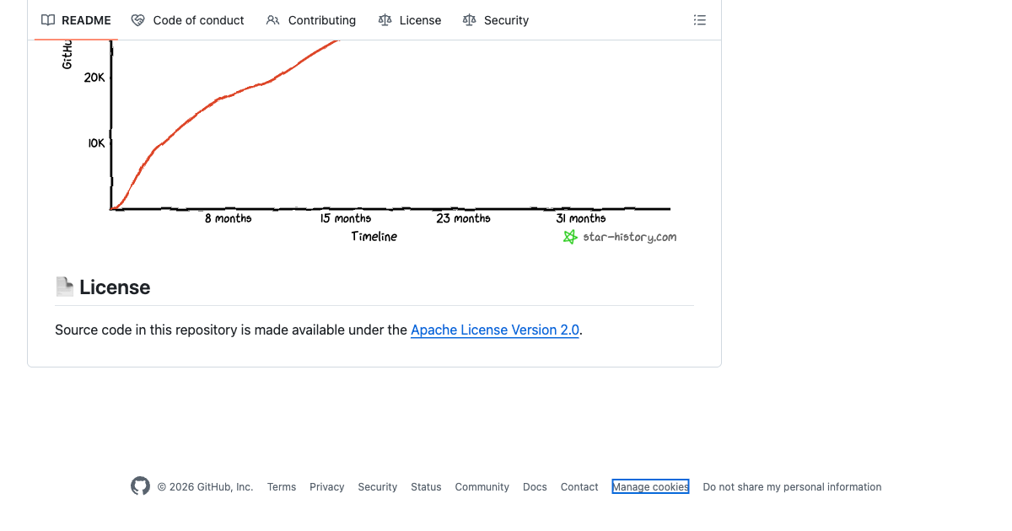Click the people icon beside Contributing

click(x=272, y=19)
